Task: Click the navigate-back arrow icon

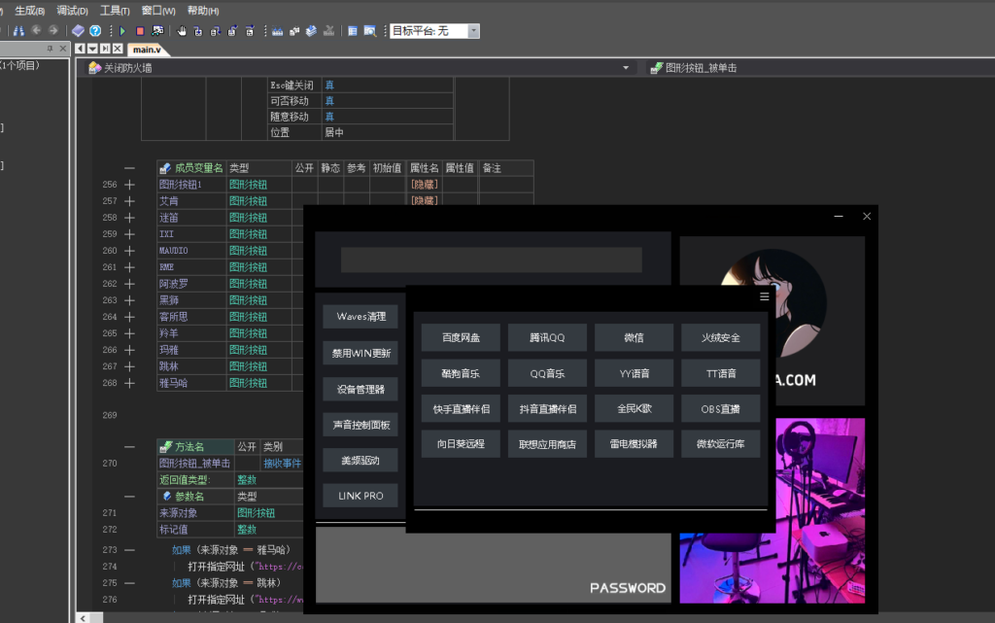Action: tap(36, 30)
